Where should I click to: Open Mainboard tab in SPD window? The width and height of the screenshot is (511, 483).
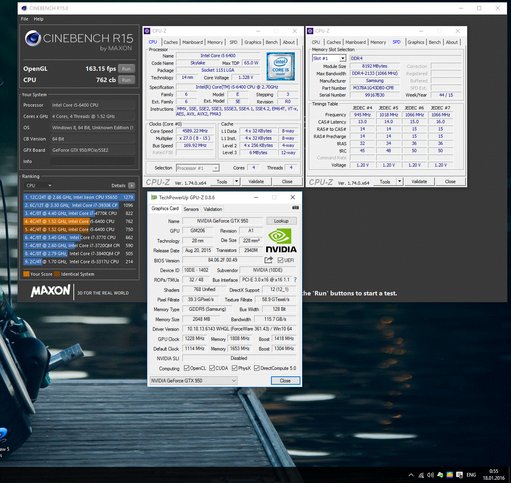(356, 42)
